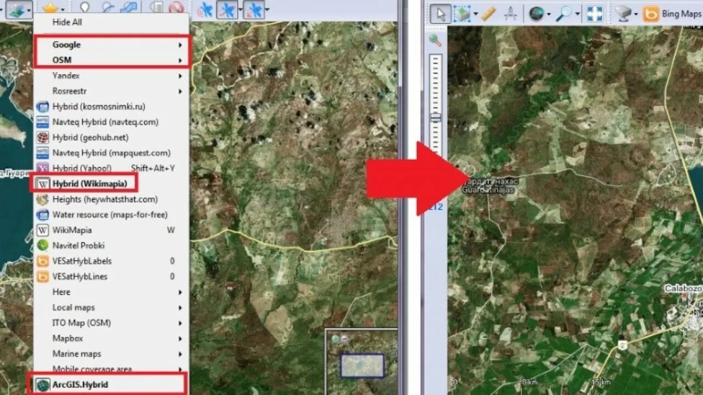Toggle Water resource (maps-for-free) layer
Viewport: 703px width, 395px height.
[112, 215]
